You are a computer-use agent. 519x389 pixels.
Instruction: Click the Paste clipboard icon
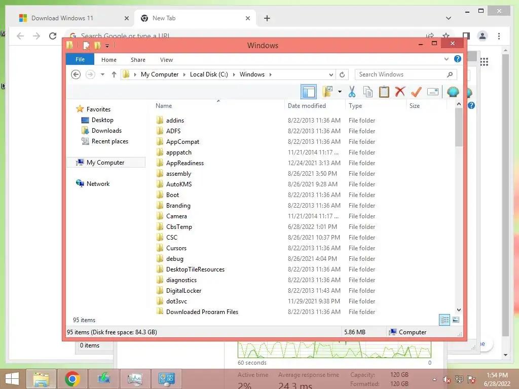tap(384, 92)
